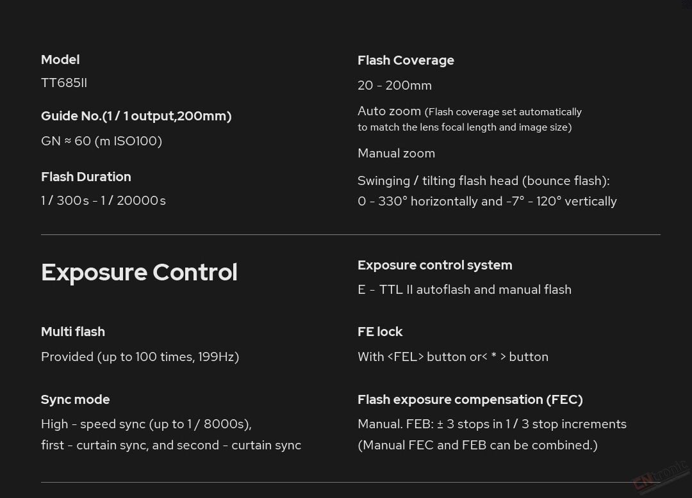Image resolution: width=692 pixels, height=498 pixels.
Task: Click the large Exposure Control title
Action: (139, 272)
